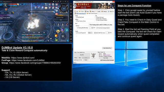Select the Party tab in game

[10, 13]
